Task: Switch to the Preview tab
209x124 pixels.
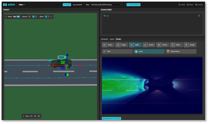Action: 118,39
